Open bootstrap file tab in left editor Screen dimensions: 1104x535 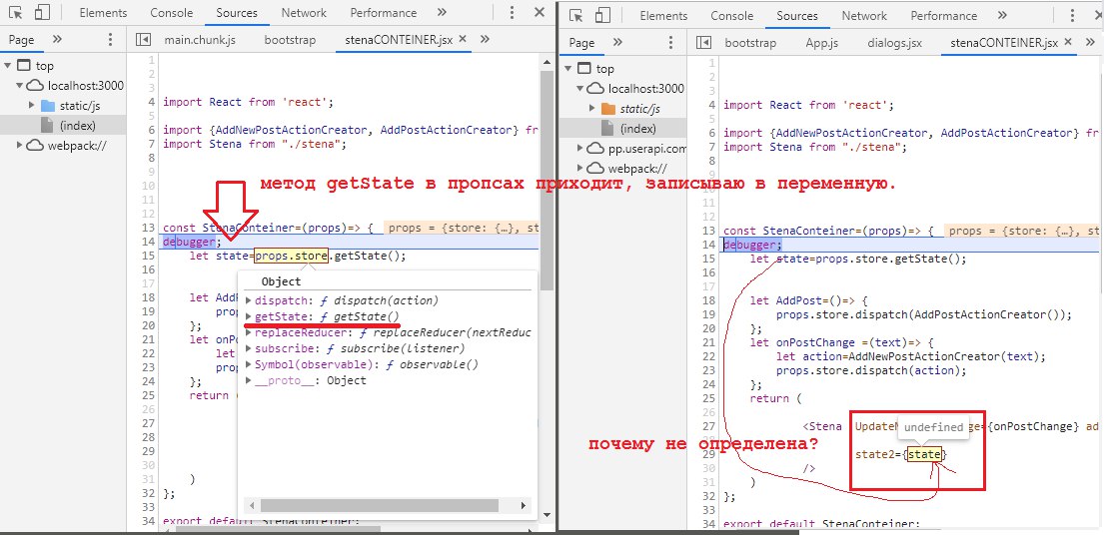click(x=290, y=40)
